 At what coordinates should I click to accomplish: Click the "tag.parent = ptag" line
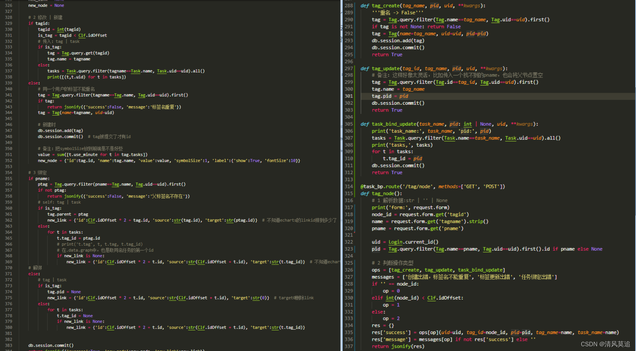67,214
